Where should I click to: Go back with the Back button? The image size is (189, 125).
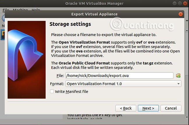click(x=126, y=108)
